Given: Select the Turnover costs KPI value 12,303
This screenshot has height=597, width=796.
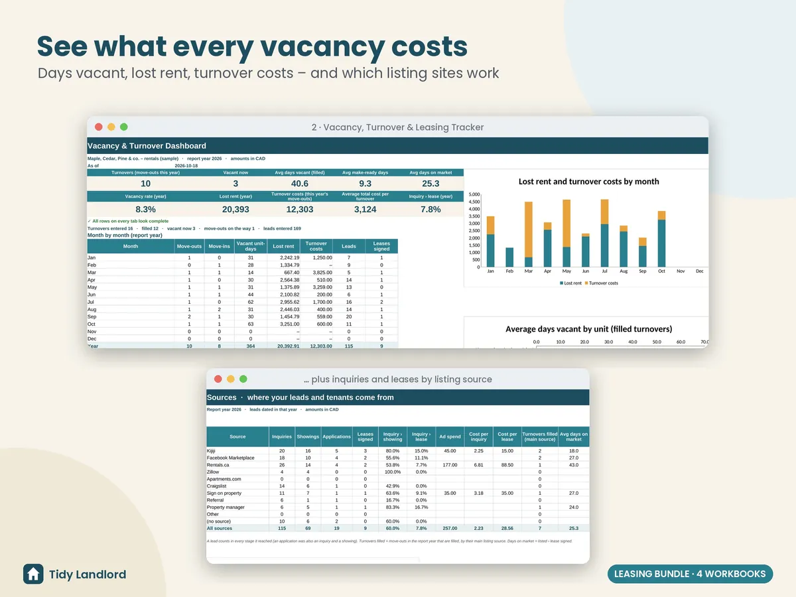Looking at the screenshot, I should 299,209.
